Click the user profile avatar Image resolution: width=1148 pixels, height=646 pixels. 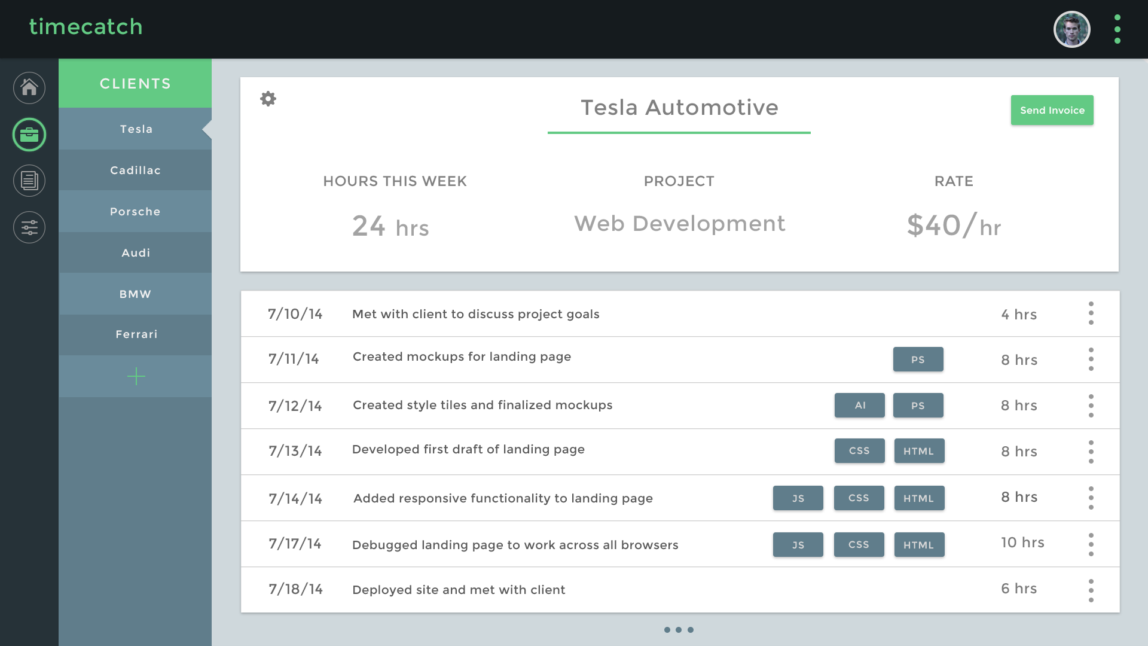1071,29
